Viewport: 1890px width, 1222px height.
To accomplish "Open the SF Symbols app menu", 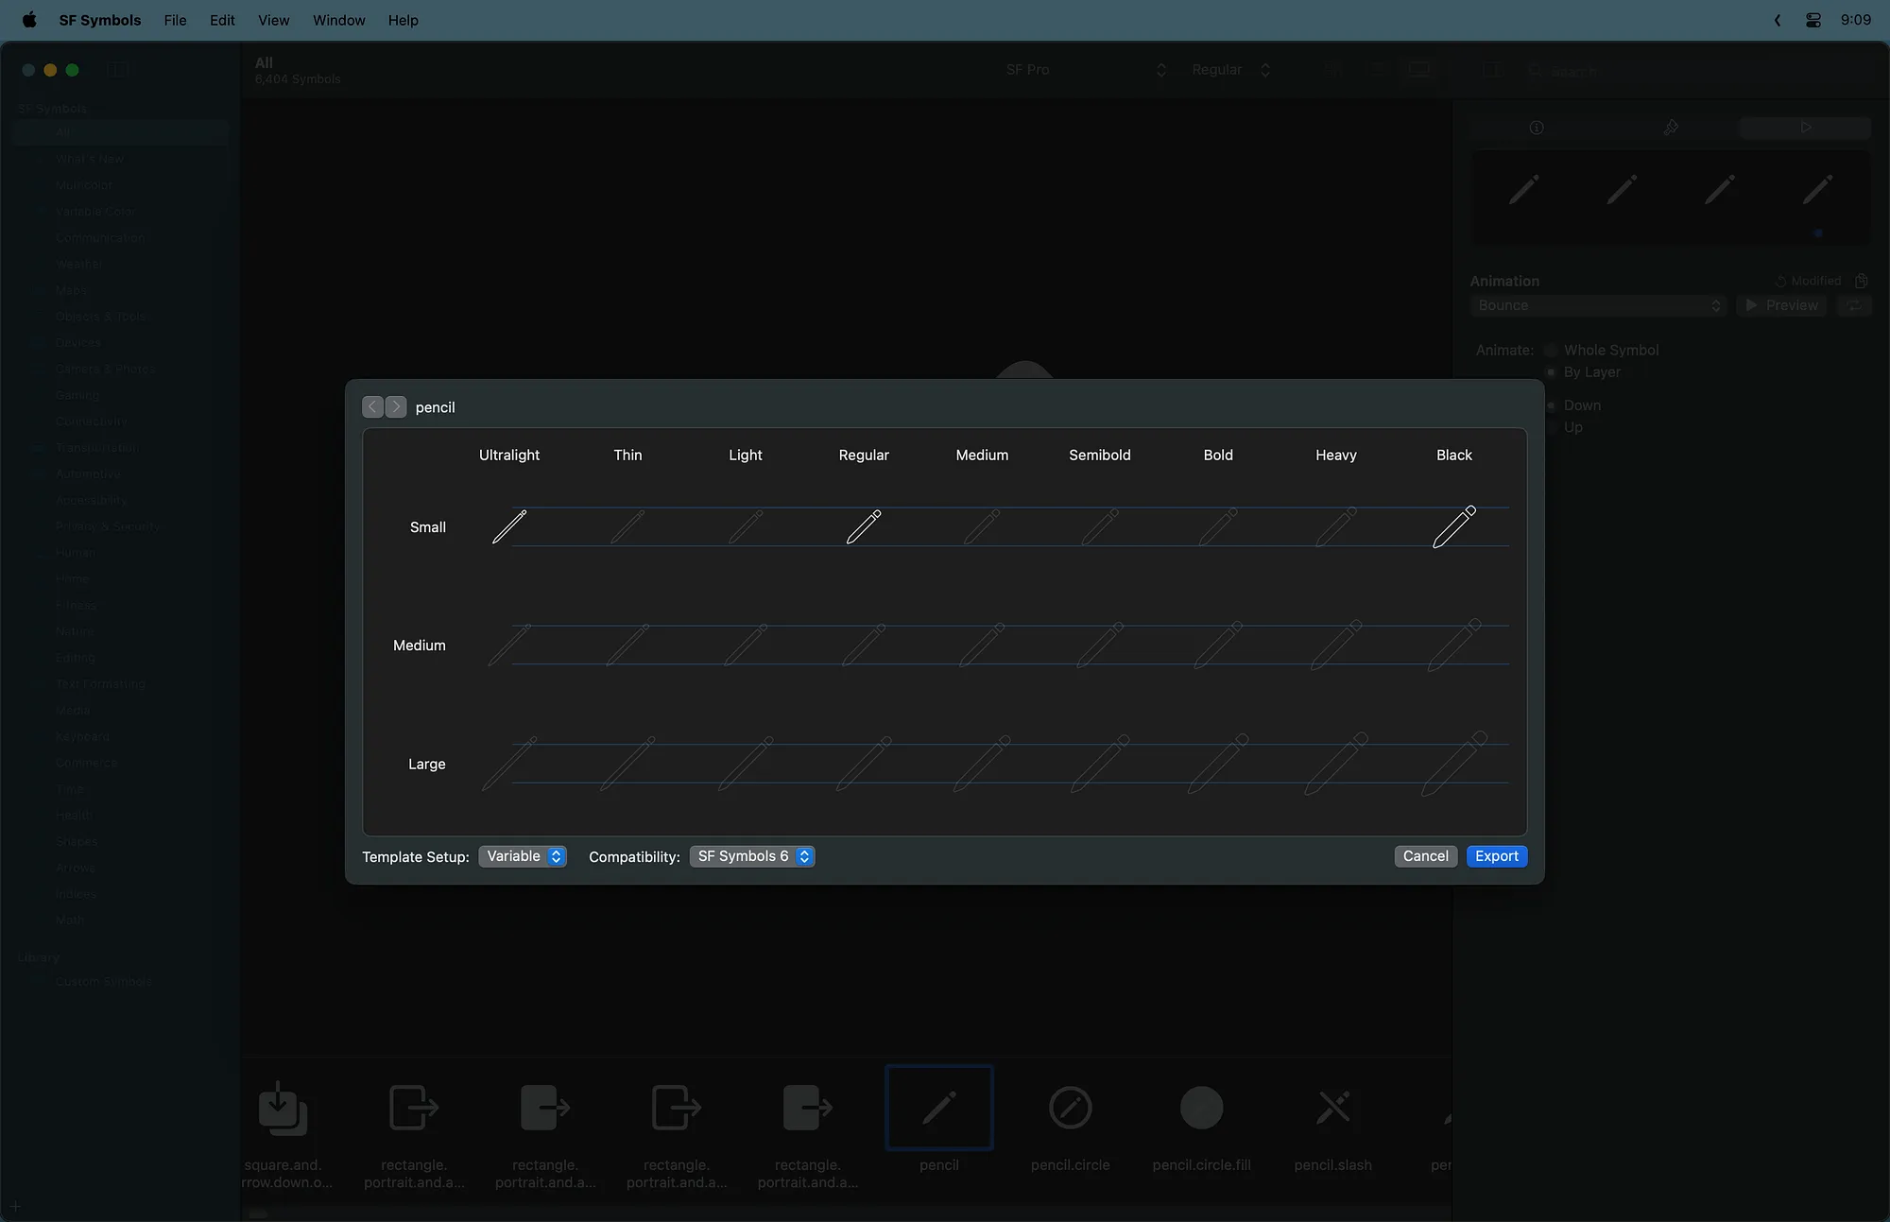I will point(100,20).
